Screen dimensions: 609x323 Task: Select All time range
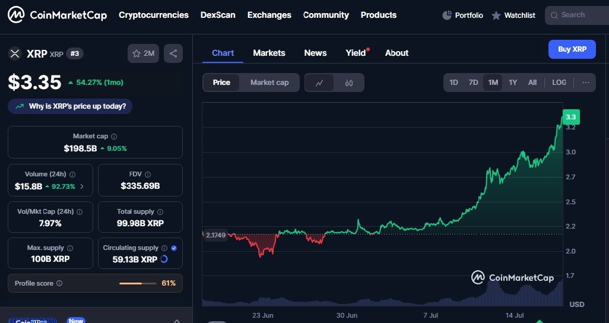[x=532, y=83]
